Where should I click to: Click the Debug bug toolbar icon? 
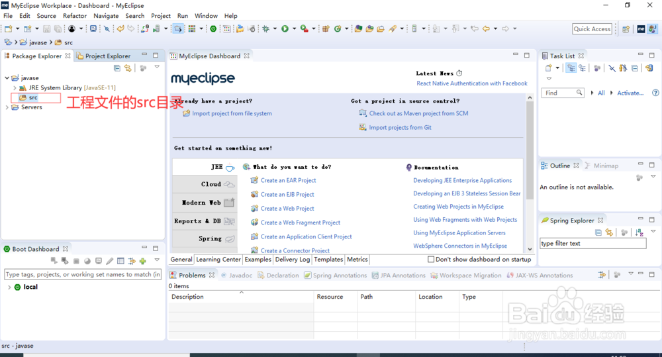coord(265,28)
